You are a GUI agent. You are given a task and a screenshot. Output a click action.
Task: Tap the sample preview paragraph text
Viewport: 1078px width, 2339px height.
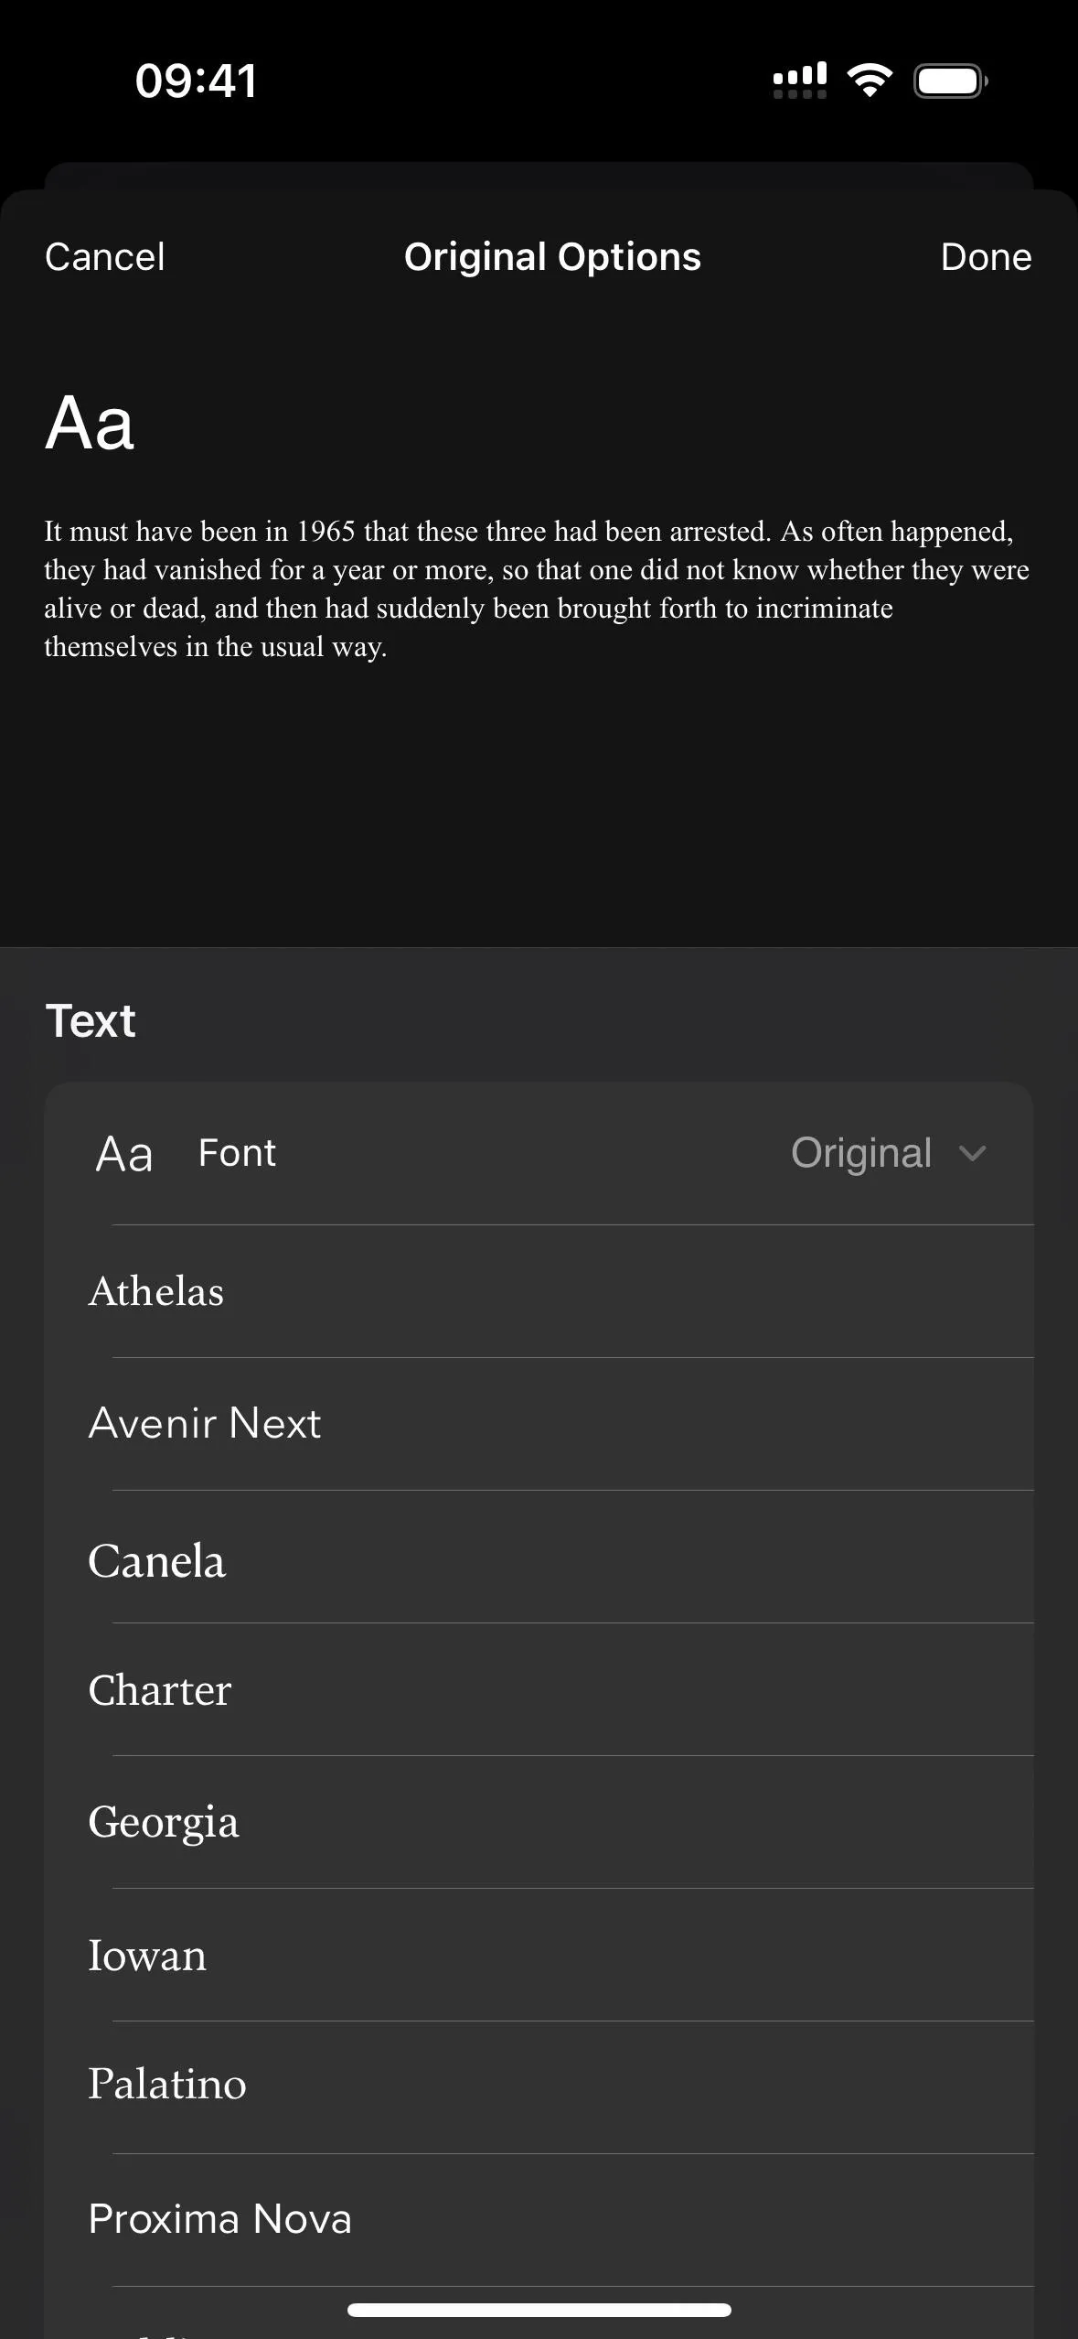click(x=537, y=588)
